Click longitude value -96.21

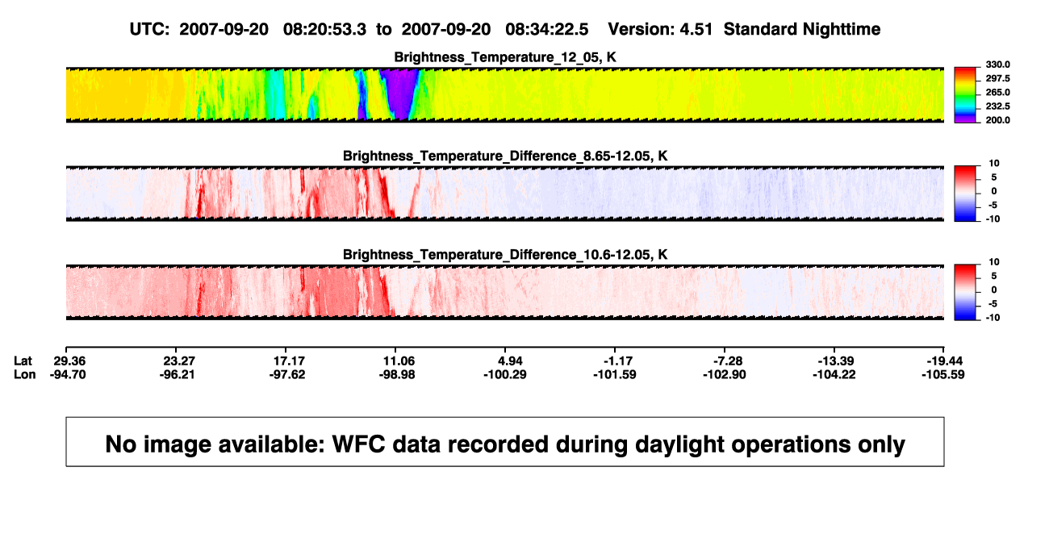pyautogui.click(x=179, y=374)
